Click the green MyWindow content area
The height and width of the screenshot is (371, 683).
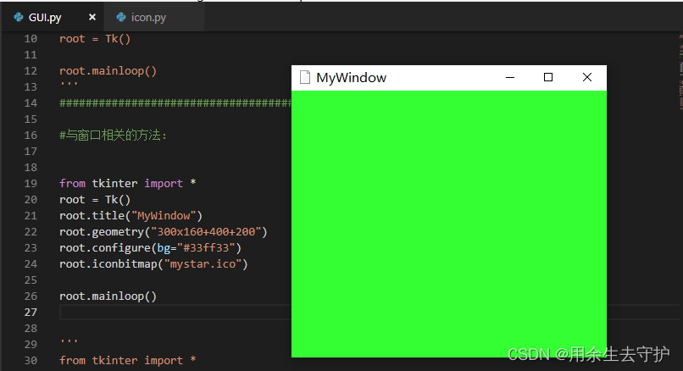(x=448, y=224)
